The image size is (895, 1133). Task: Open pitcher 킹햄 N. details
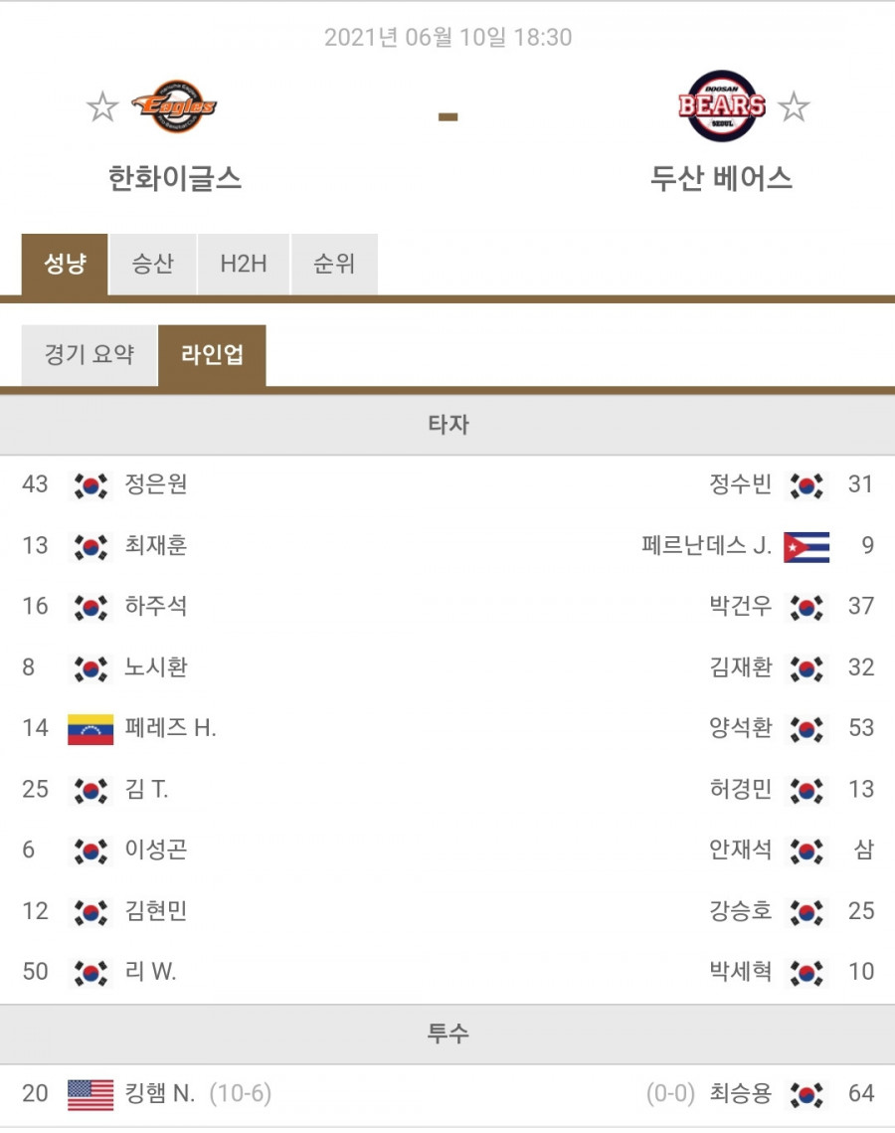(160, 1093)
